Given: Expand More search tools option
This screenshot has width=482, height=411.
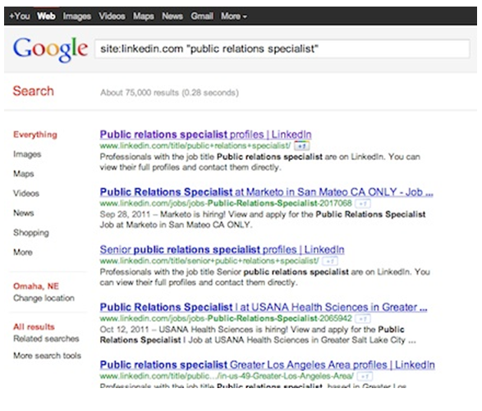Looking at the screenshot, I should [x=47, y=356].
